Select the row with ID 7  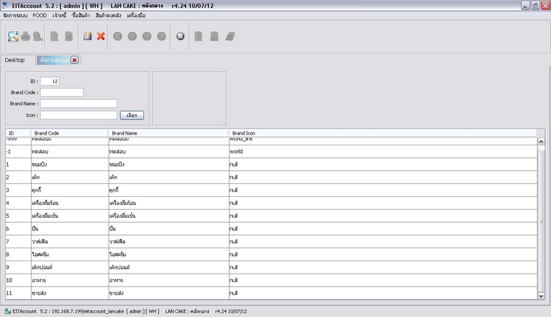(x=271, y=242)
